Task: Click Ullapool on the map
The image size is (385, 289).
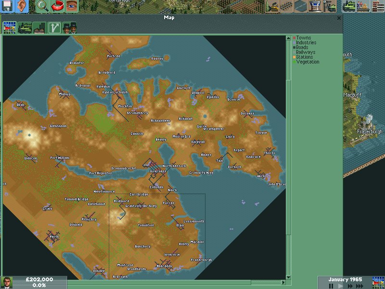Action: click(x=198, y=93)
